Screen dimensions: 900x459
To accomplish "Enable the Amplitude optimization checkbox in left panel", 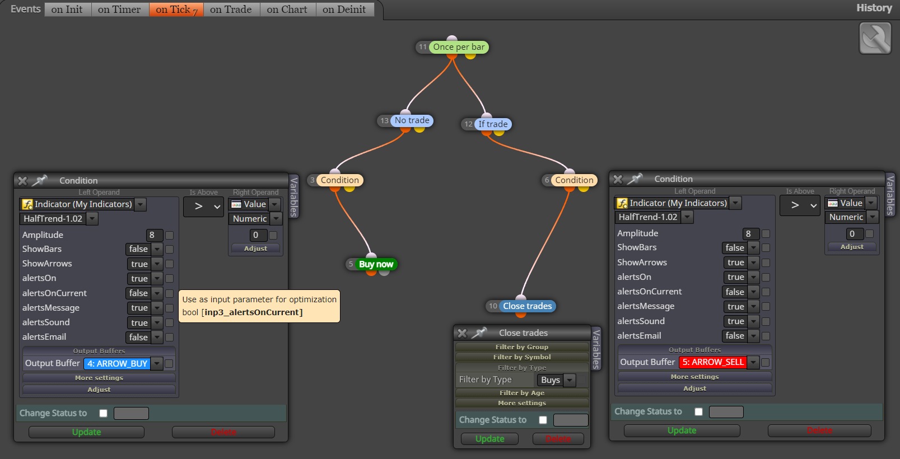I will pos(169,235).
